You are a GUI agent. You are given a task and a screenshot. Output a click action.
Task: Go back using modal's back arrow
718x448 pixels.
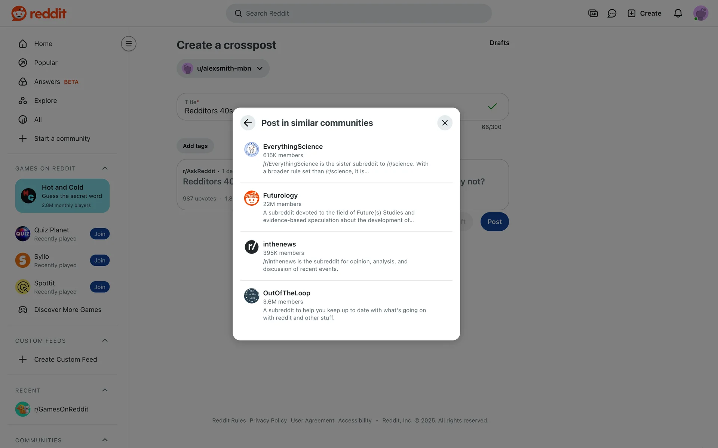248,123
